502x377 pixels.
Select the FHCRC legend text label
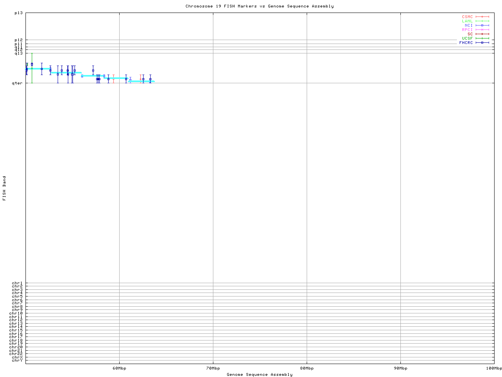point(466,43)
